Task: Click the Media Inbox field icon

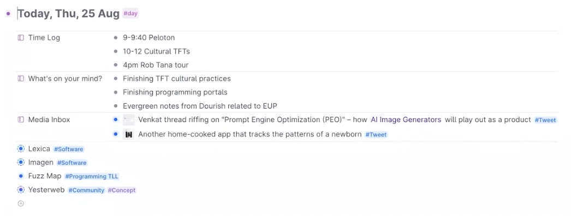Action: pyautogui.click(x=21, y=119)
